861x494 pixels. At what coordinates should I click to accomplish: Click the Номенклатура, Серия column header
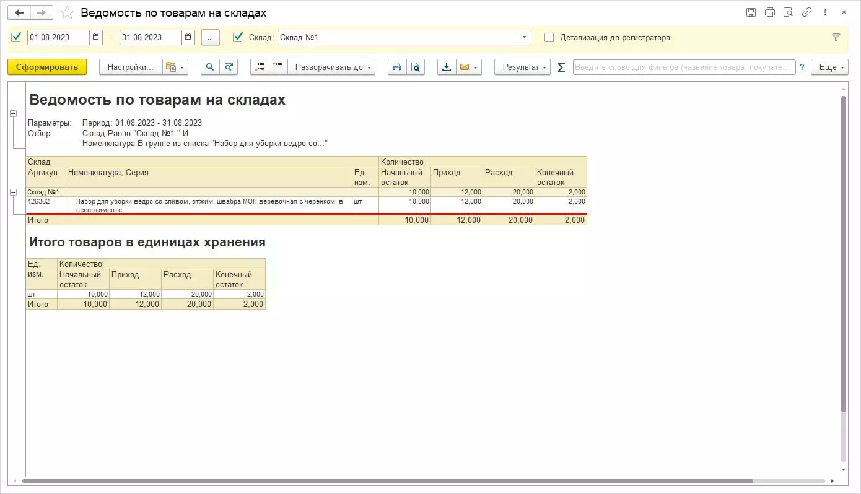(209, 177)
